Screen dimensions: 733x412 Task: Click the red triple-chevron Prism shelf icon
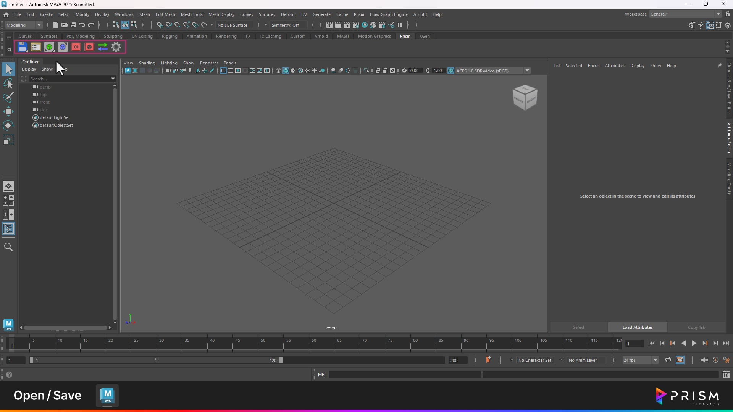click(x=76, y=47)
